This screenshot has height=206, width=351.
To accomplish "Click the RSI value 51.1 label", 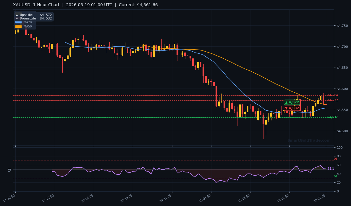I will click(x=331, y=169).
